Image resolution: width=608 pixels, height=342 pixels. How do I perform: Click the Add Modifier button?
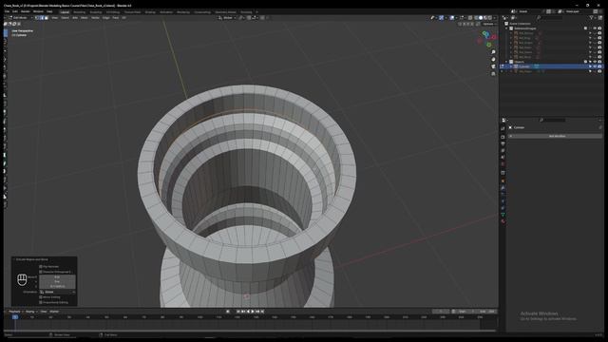(x=557, y=137)
